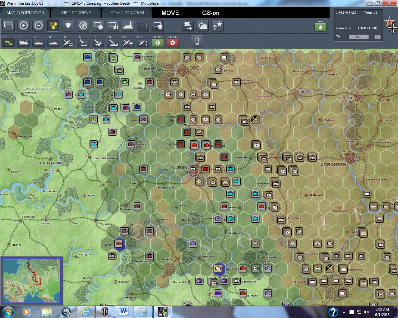Collapse toolbar with the up arrow button
The height and width of the screenshot is (318, 398).
coord(197,41)
